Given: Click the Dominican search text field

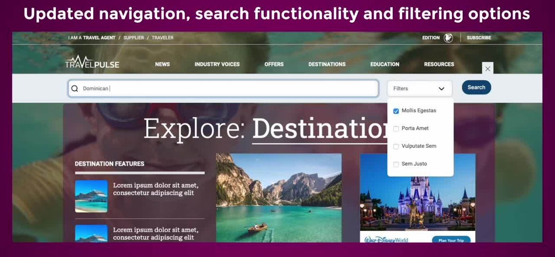Looking at the screenshot, I should (223, 89).
